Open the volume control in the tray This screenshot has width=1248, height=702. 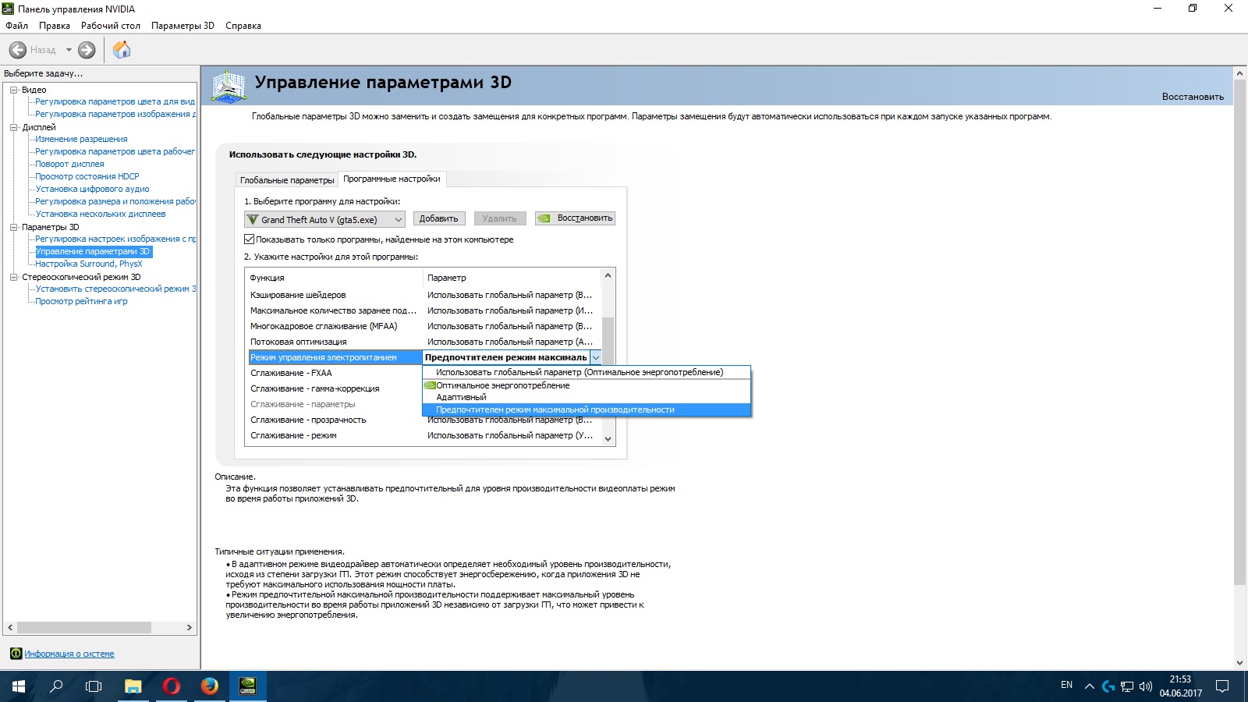tap(1146, 686)
